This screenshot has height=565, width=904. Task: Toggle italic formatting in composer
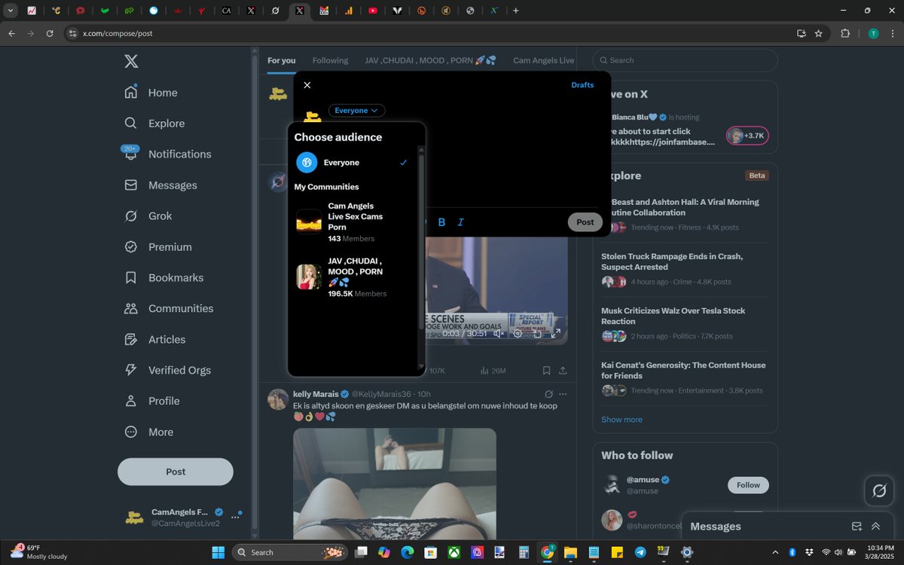461,222
